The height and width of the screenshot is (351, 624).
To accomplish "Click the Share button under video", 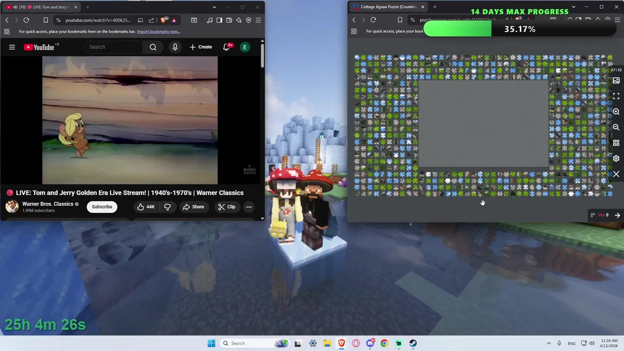I will 193,207.
